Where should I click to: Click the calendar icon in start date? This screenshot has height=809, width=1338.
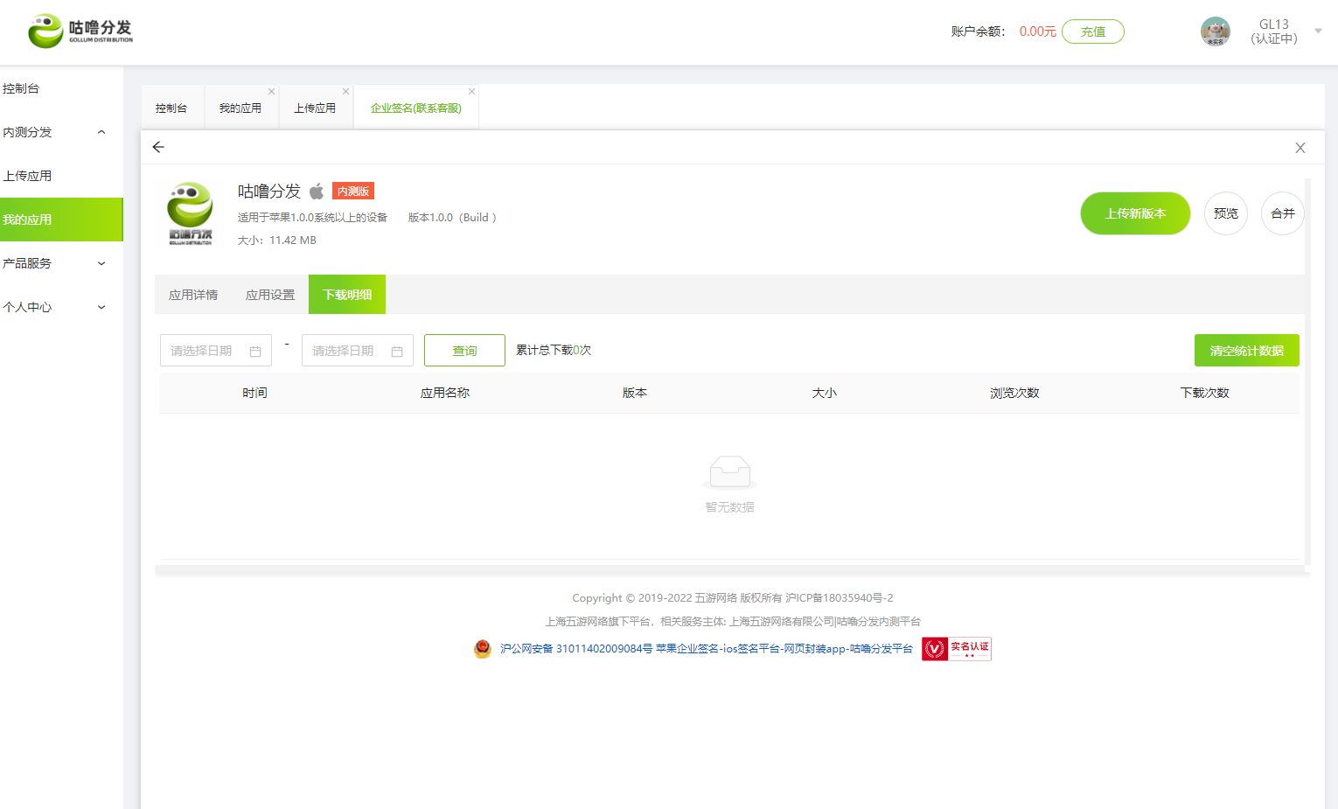point(255,351)
